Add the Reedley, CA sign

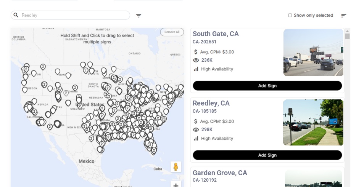267,155
